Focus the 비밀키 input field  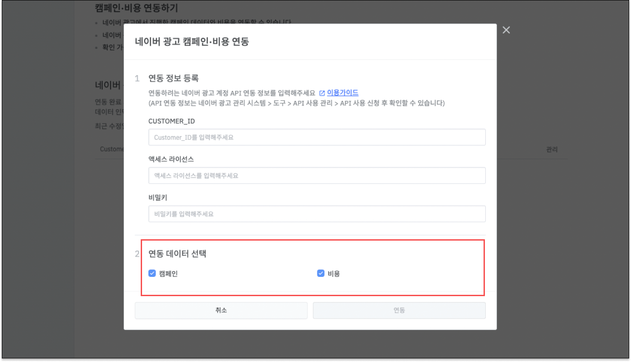click(x=317, y=214)
